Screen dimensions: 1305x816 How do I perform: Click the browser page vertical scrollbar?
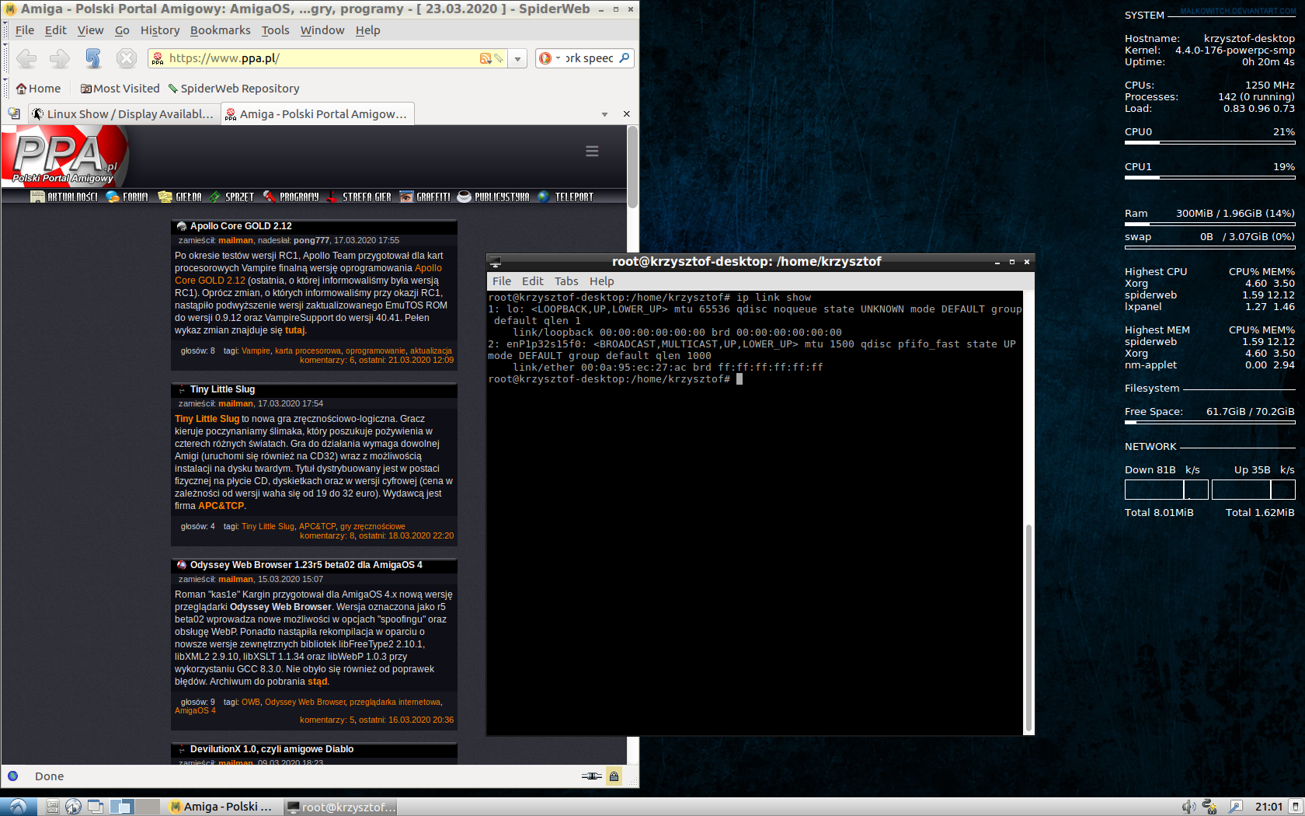[632, 167]
